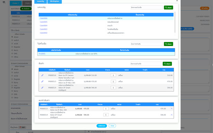The width and height of the screenshot is (213, 133).
Task: Click the cart icon at the page's top left
Action: pyautogui.click(x=4, y=2)
